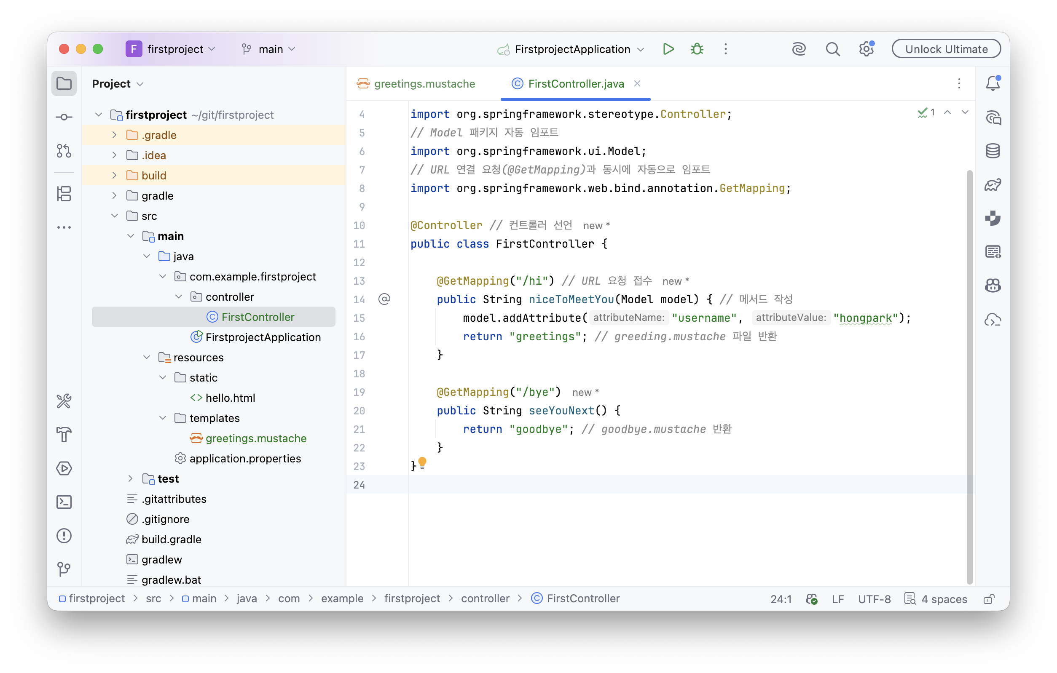Open the Terminal tool window
The height and width of the screenshot is (673, 1057).
(64, 502)
